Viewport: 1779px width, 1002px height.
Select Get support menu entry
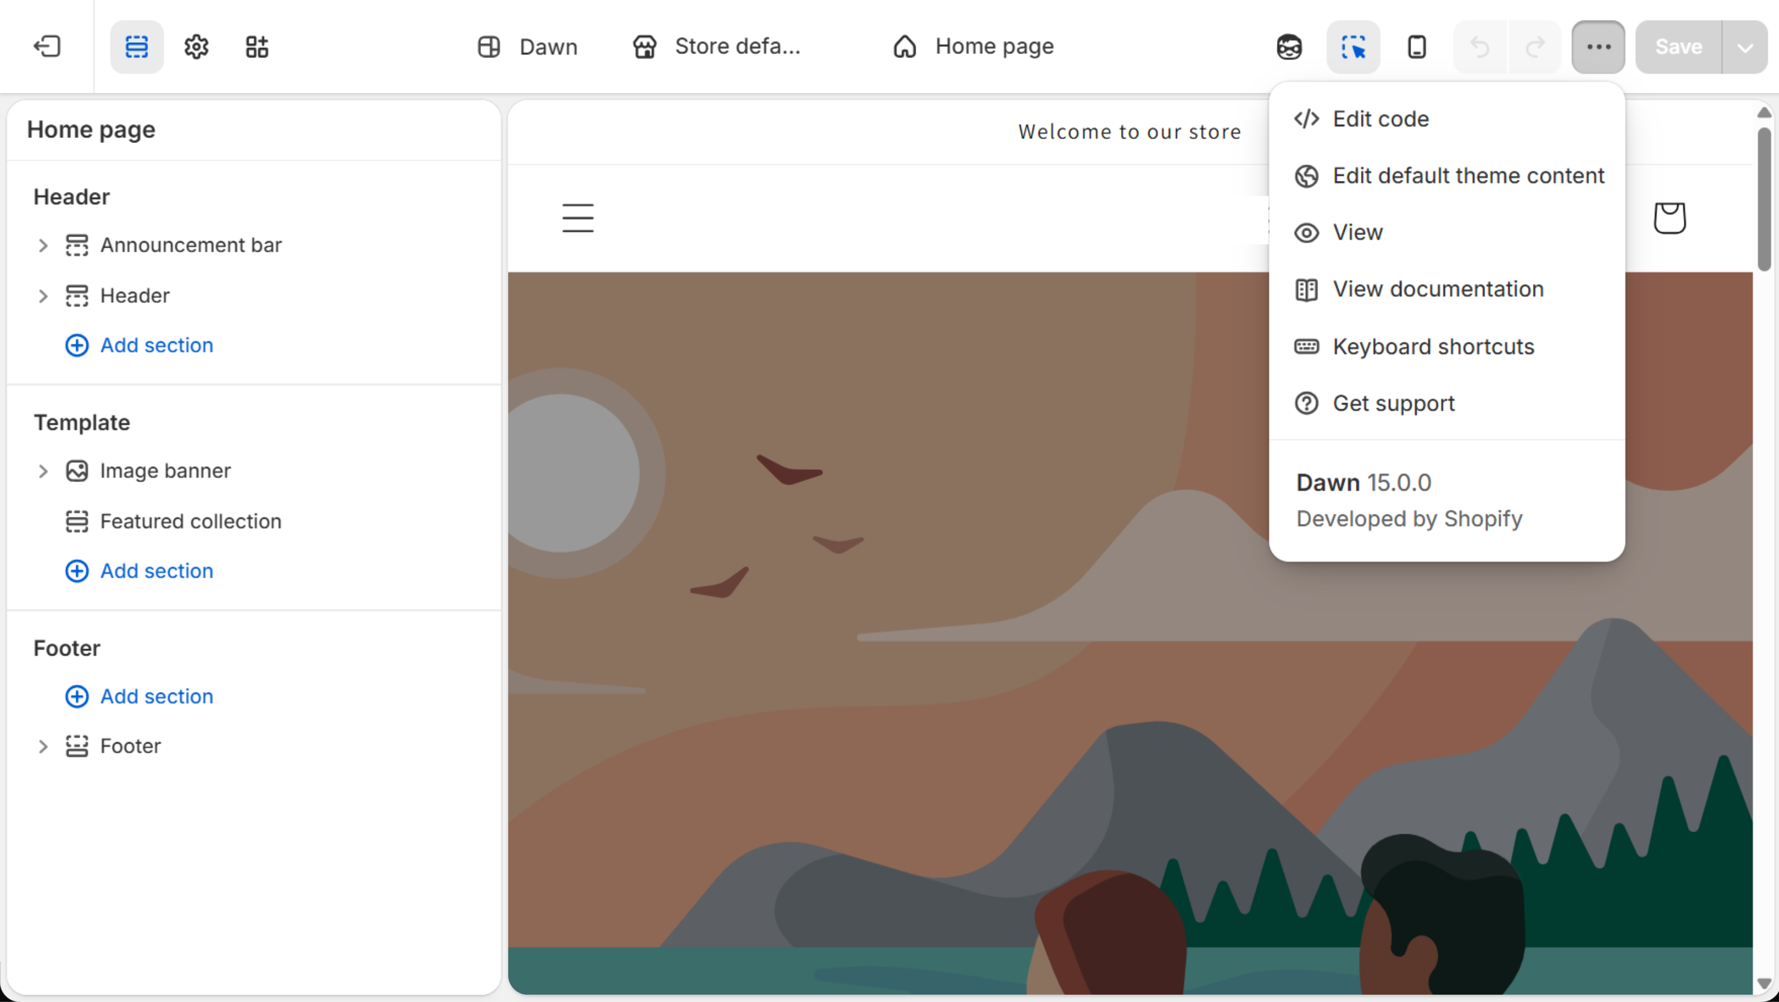coord(1447,402)
